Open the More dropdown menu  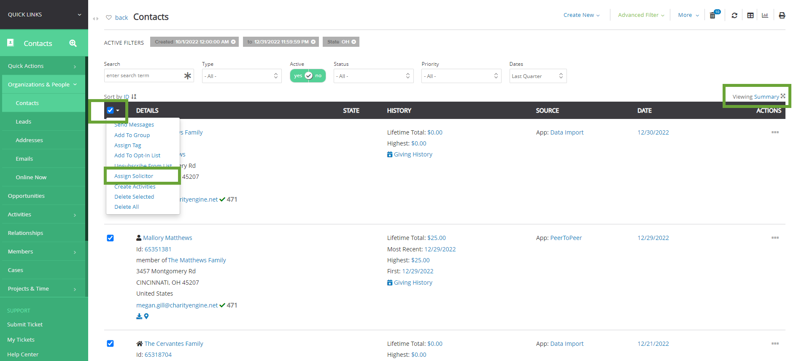(688, 15)
